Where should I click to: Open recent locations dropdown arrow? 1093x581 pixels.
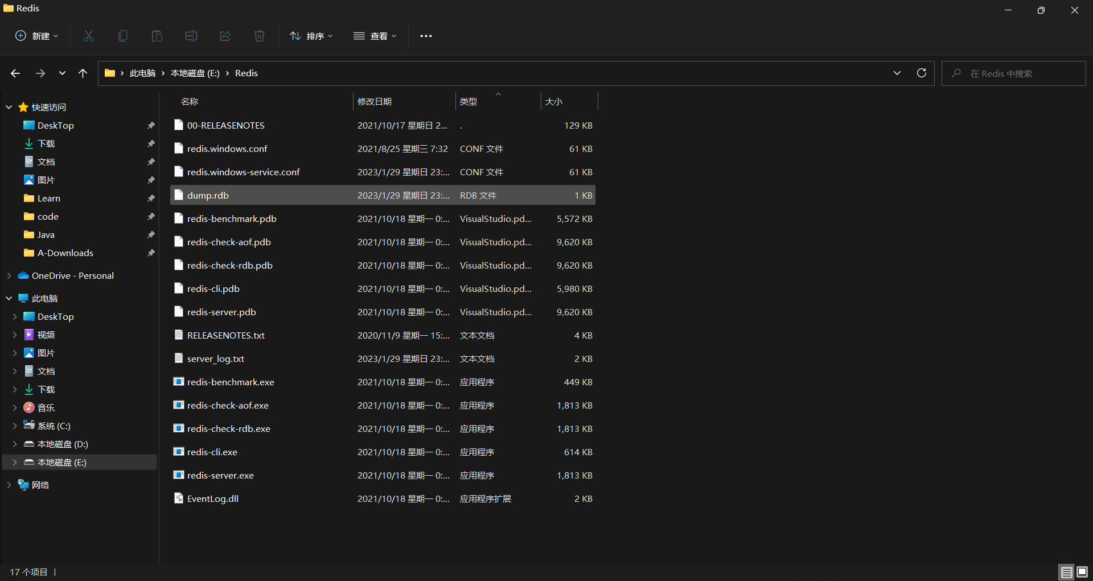(62, 73)
